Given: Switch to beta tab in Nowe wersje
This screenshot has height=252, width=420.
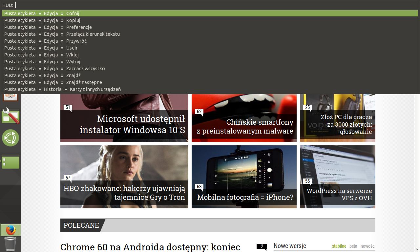Looking at the screenshot, I should coord(353,246).
